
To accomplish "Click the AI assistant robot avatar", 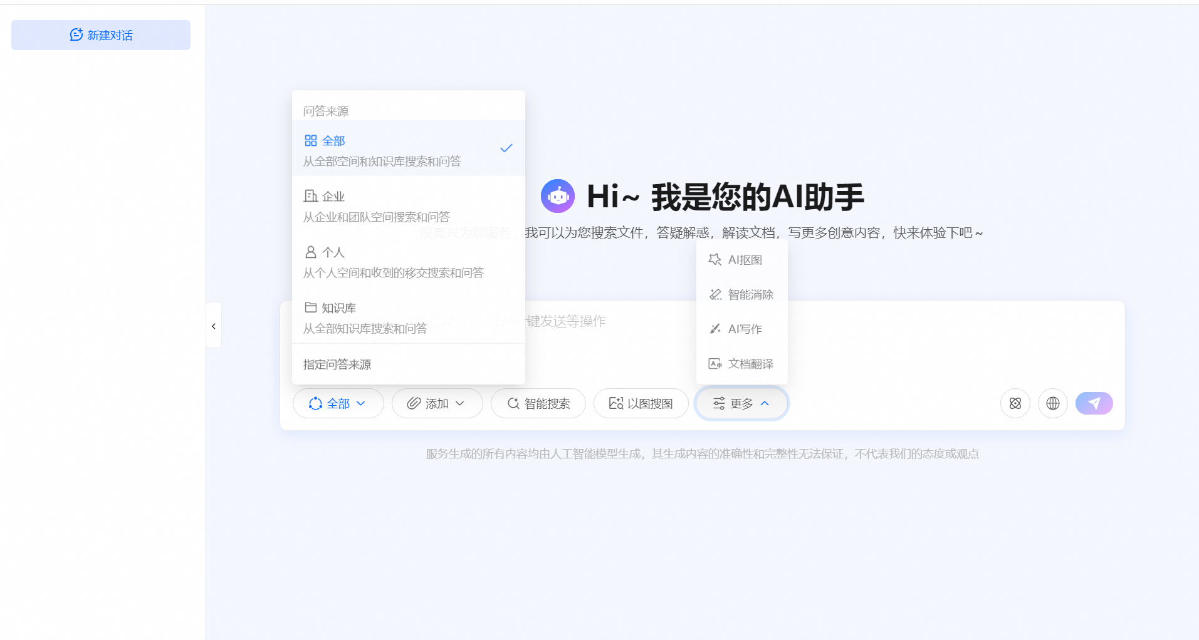I will [558, 196].
